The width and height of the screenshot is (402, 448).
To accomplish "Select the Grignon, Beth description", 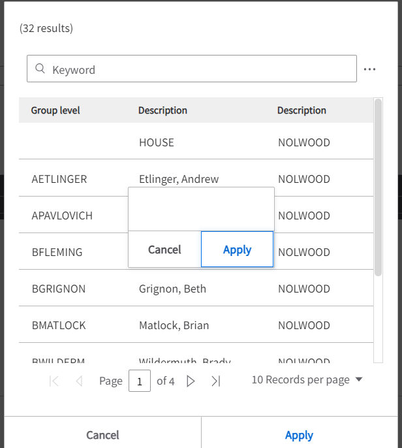I will coord(173,289).
